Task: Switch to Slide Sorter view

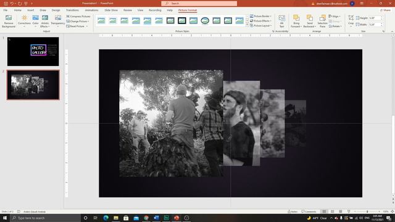Action: coord(332,212)
